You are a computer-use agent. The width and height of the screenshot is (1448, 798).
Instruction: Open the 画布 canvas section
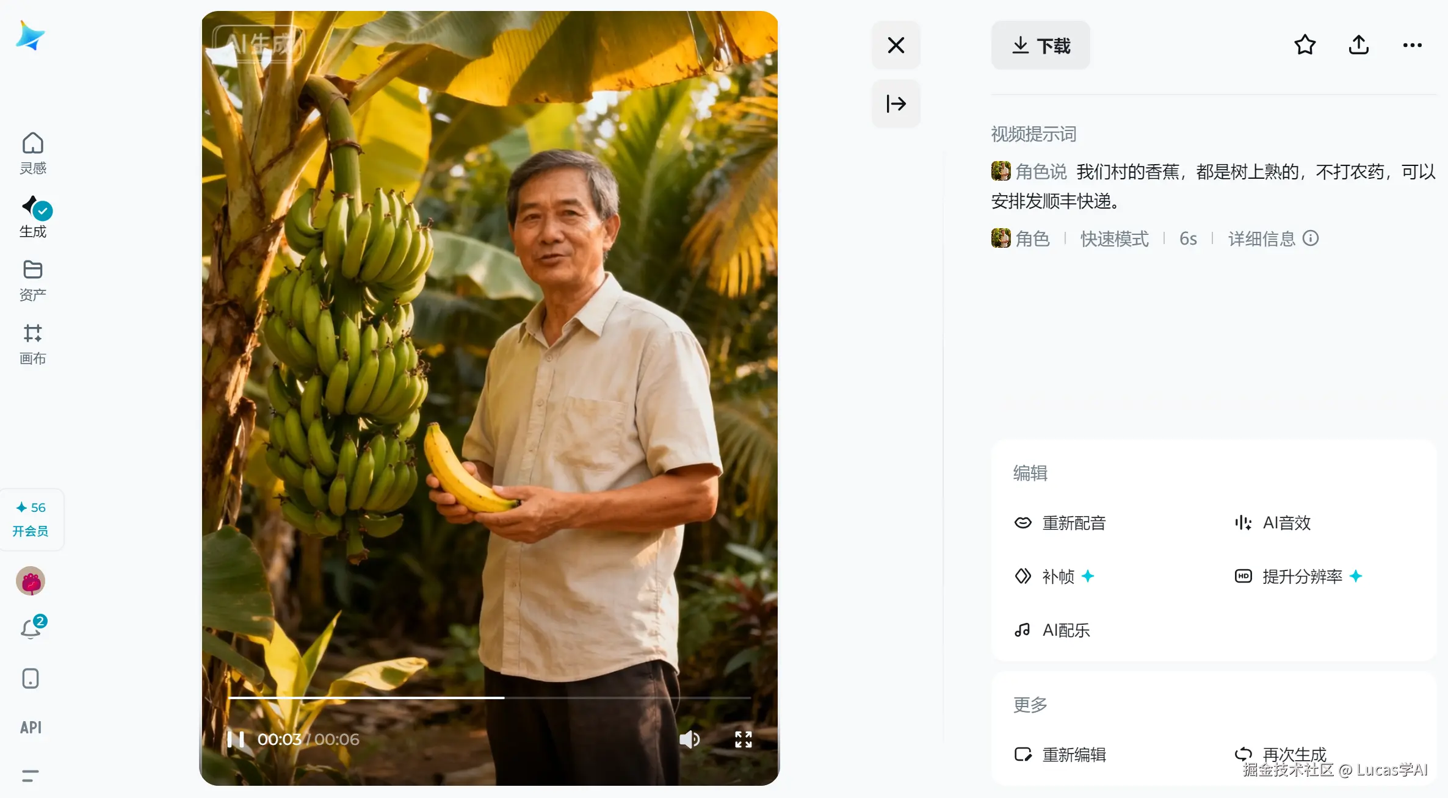point(33,344)
